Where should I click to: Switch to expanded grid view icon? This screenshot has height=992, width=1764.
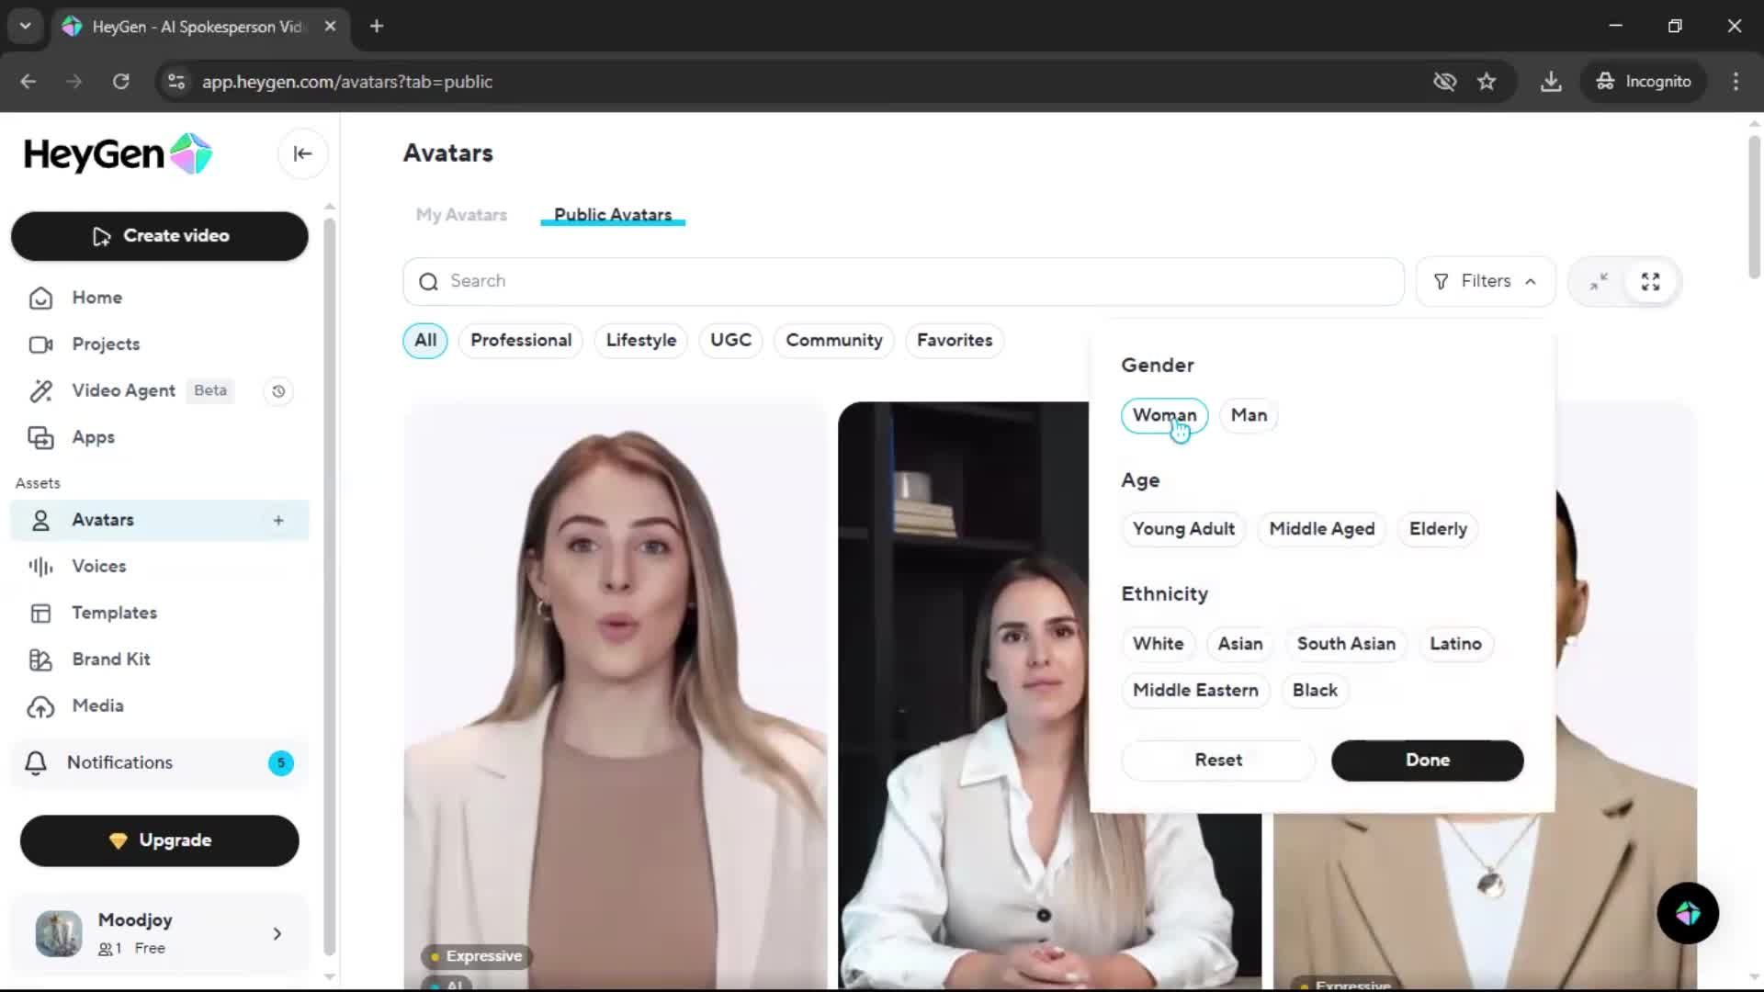(x=1650, y=281)
